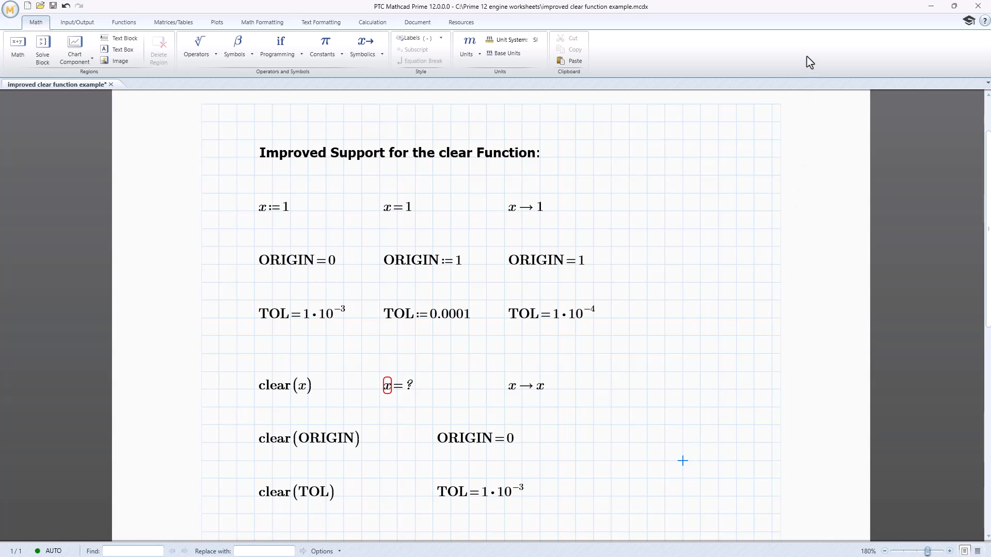Expand the Units dropdown
This screenshot has width=991, height=557.
(479, 54)
